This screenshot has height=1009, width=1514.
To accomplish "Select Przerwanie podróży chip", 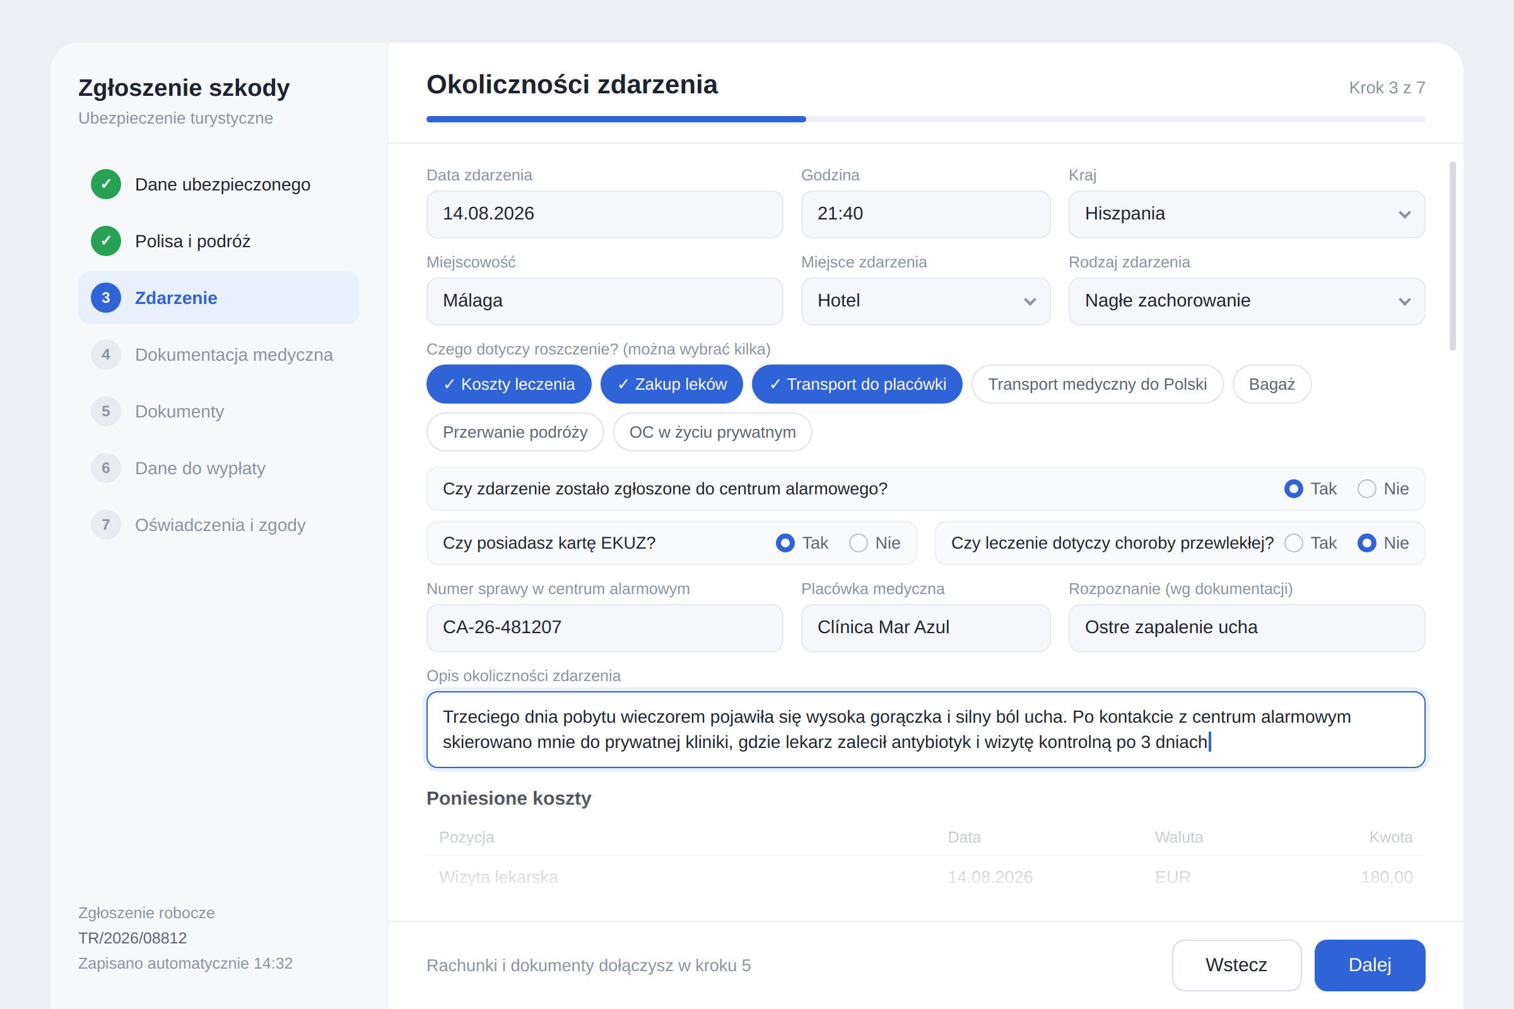I will [x=515, y=432].
